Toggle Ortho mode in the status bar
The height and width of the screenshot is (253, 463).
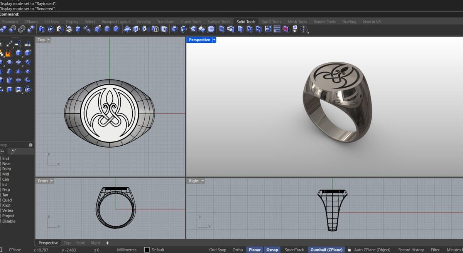tap(238, 250)
